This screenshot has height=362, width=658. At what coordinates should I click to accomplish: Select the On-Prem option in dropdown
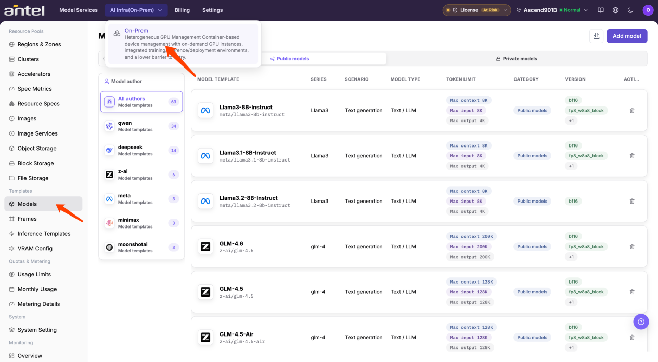(x=183, y=44)
